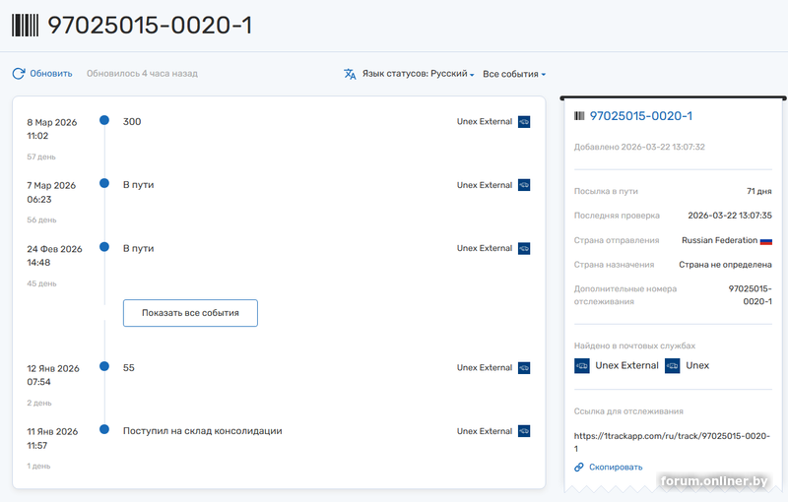The image size is (788, 502).
Task: Click the Russian Federation origin country text
Action: pos(719,240)
